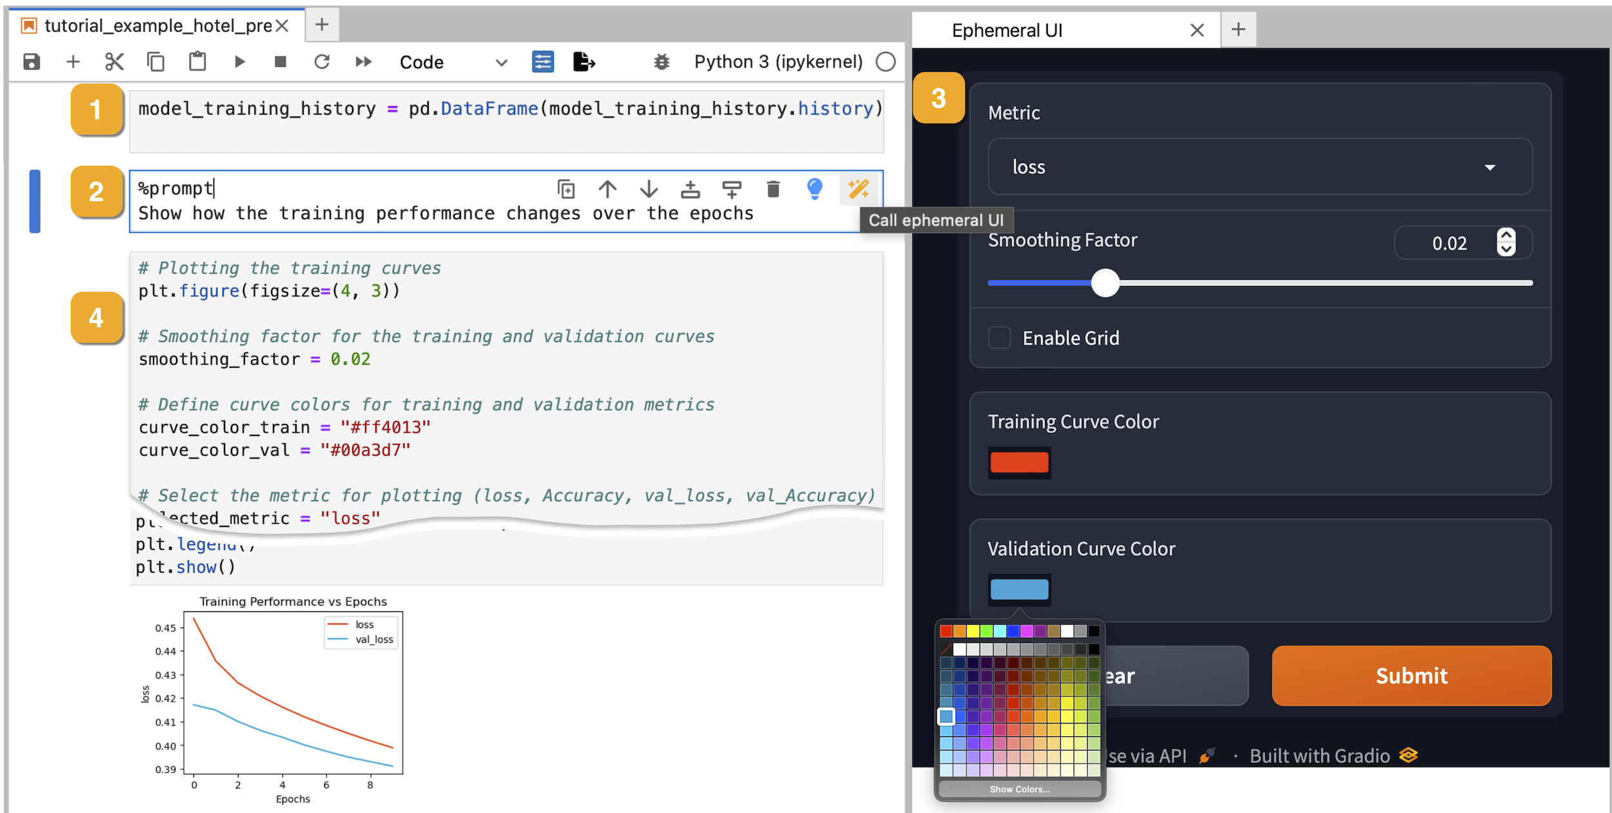Image resolution: width=1612 pixels, height=813 pixels.
Task: Call ephemeral UI with the magic wand icon
Action: pos(859,189)
